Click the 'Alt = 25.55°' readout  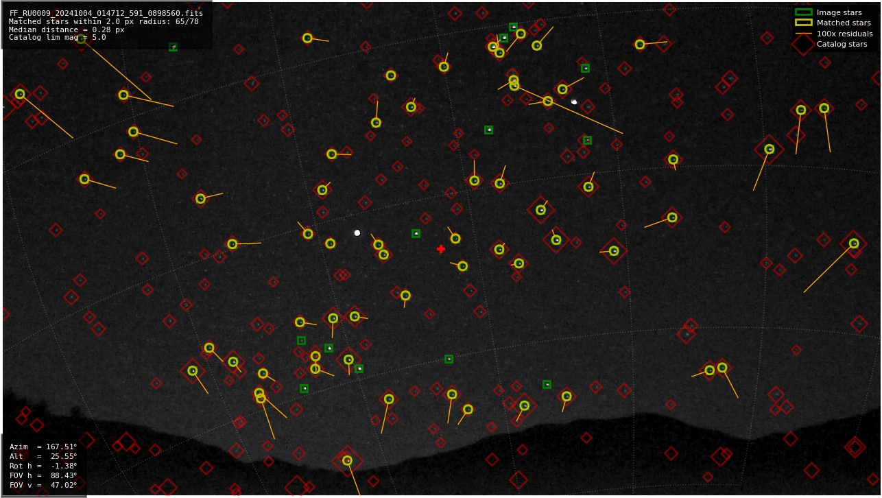(43, 457)
